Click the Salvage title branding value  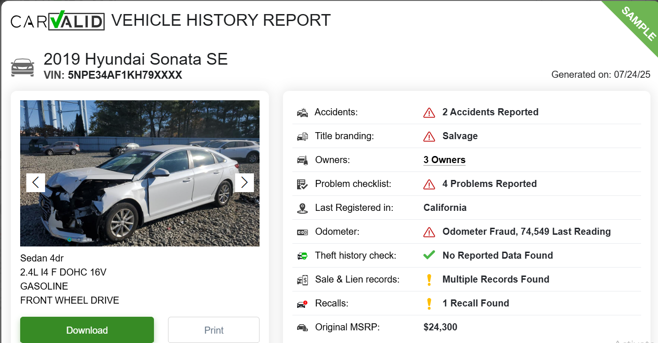click(x=460, y=136)
